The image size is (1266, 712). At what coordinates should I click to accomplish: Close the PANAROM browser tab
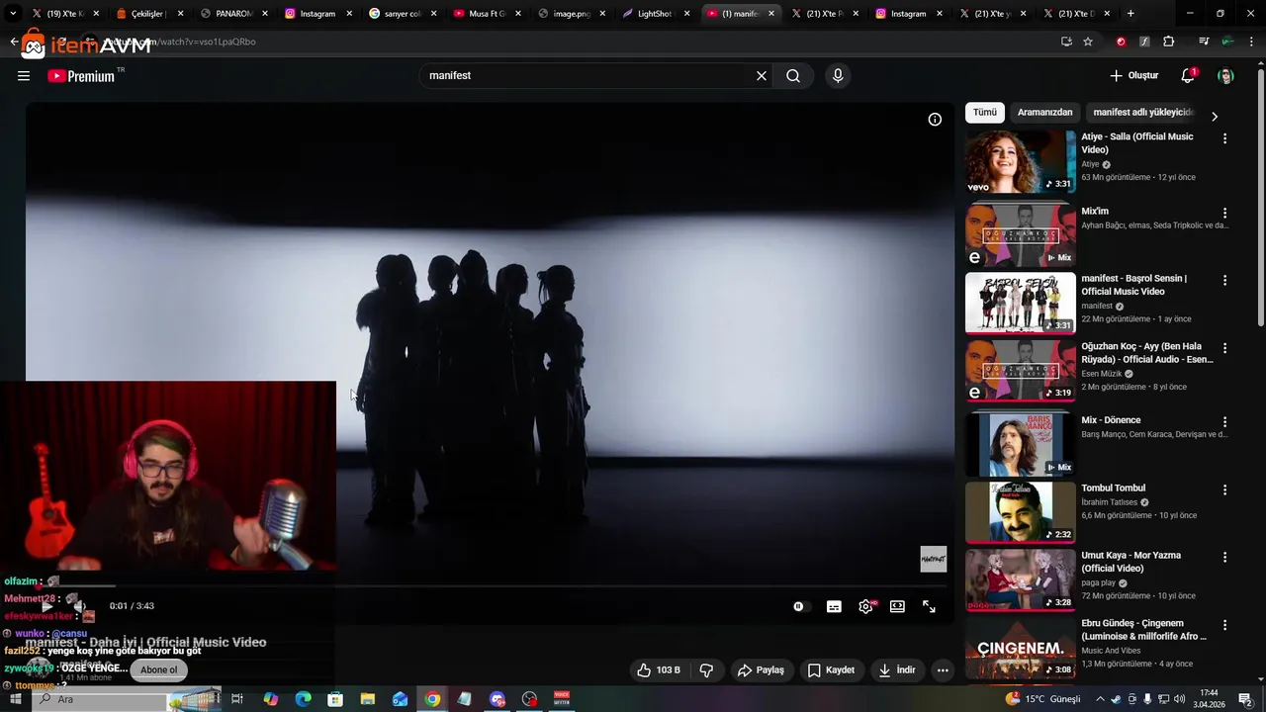tap(265, 14)
